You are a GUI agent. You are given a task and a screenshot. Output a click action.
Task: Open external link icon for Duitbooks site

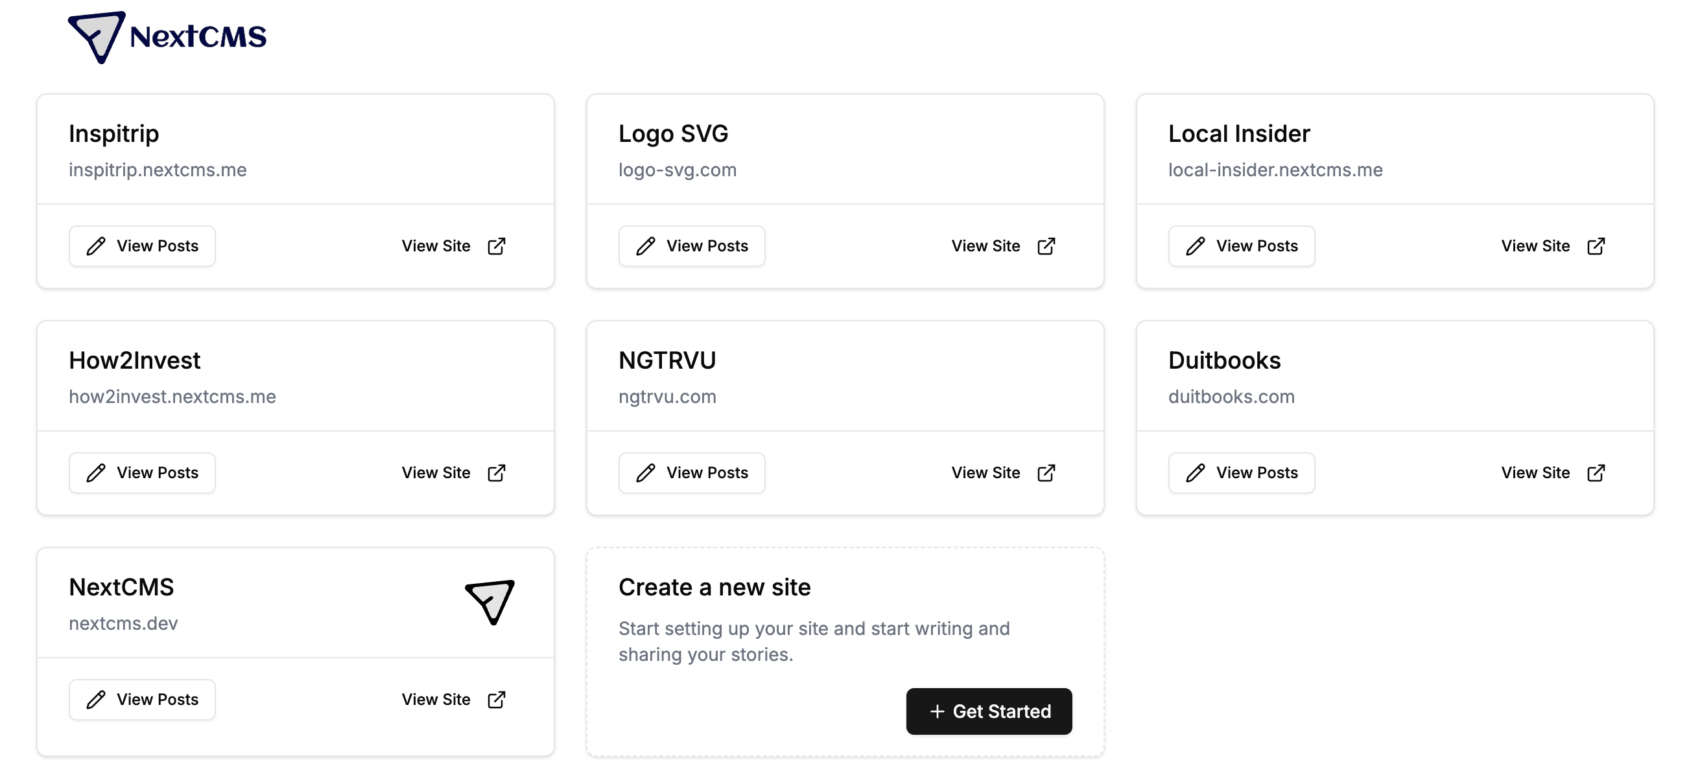1596,473
